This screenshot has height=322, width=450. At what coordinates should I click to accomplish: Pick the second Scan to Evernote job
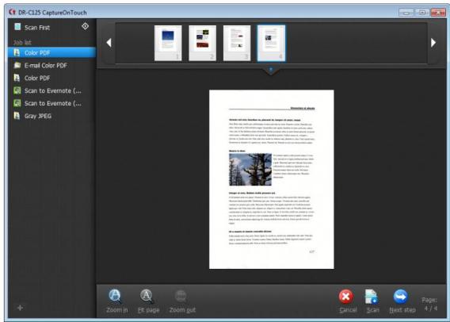click(x=51, y=103)
